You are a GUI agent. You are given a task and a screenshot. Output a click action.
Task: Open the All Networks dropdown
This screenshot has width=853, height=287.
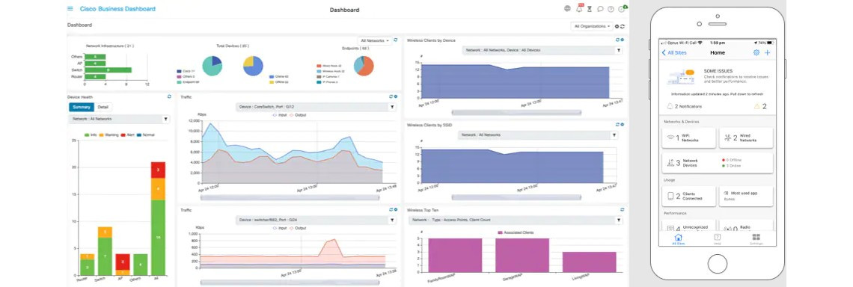(x=374, y=40)
